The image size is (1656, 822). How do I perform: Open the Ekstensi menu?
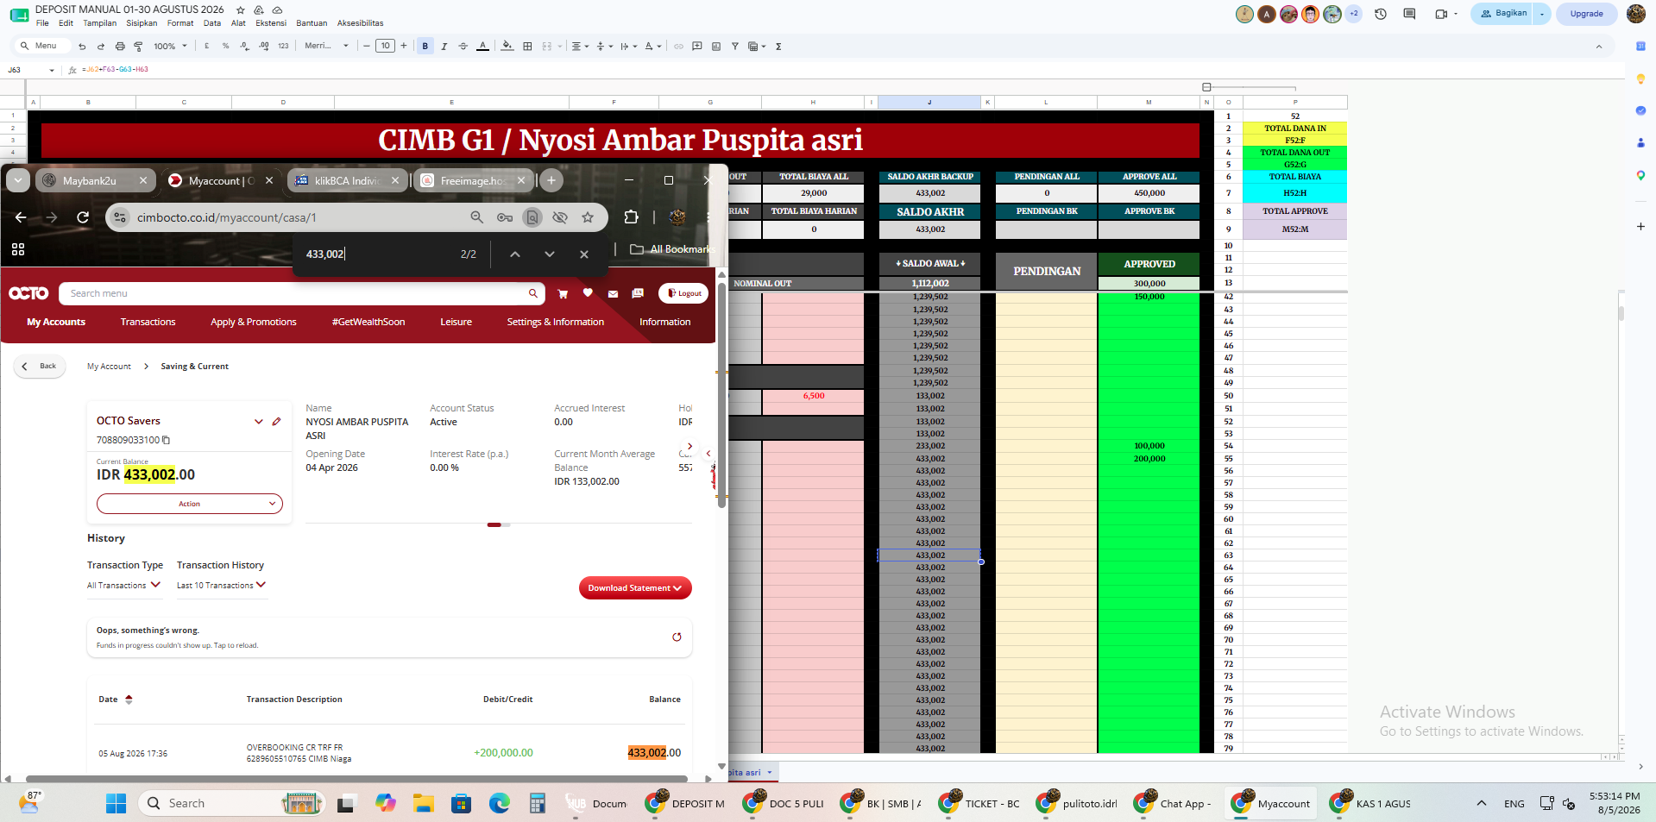[x=271, y=23]
